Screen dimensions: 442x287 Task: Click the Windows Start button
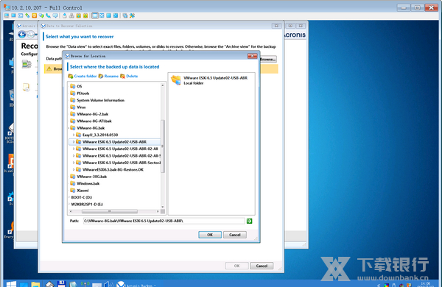point(11,284)
